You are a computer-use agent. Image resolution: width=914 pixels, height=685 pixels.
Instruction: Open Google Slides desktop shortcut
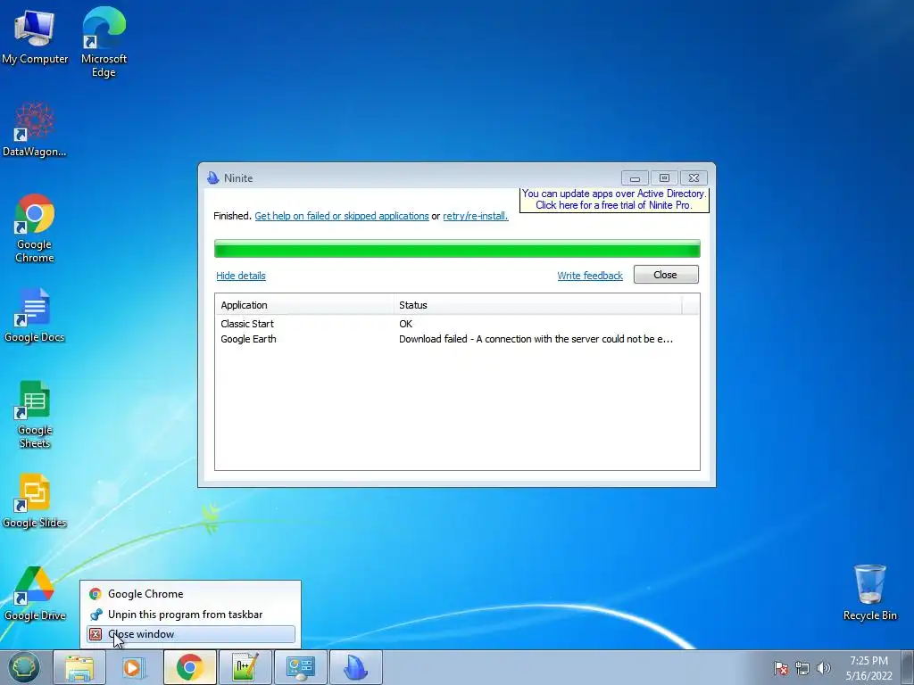click(35, 501)
